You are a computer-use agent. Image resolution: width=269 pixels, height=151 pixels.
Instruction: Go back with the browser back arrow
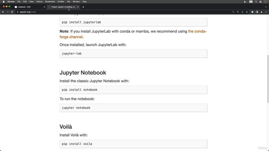3,12
